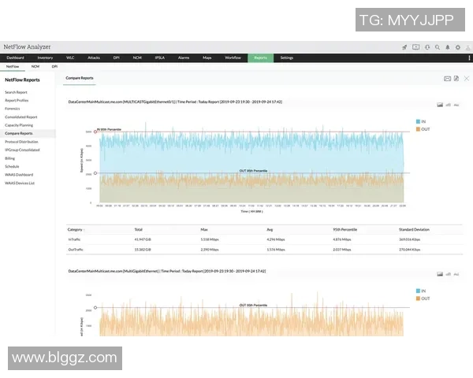This screenshot has height=378, width=473.
Task: Click the gear settings icon in header
Action: coord(457,47)
